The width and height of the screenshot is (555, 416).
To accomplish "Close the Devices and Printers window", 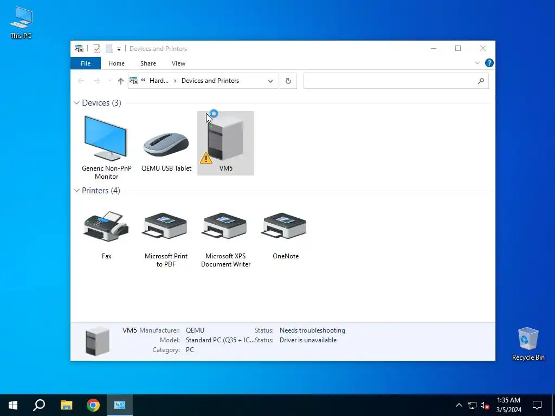I will (483, 48).
